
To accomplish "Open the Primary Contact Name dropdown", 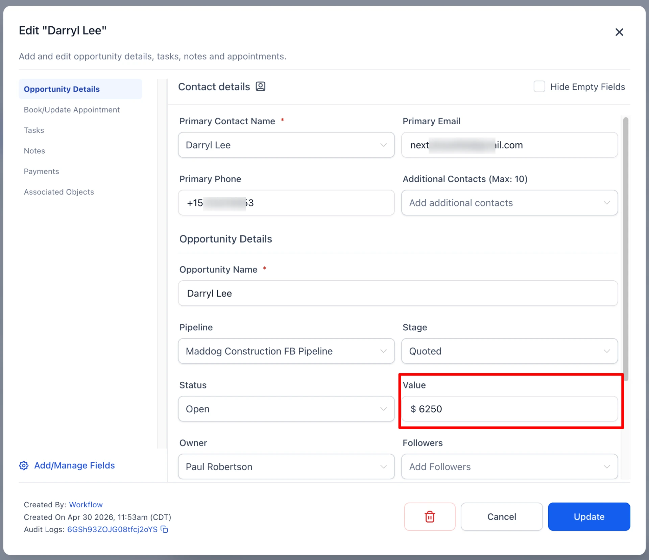I will (x=286, y=145).
